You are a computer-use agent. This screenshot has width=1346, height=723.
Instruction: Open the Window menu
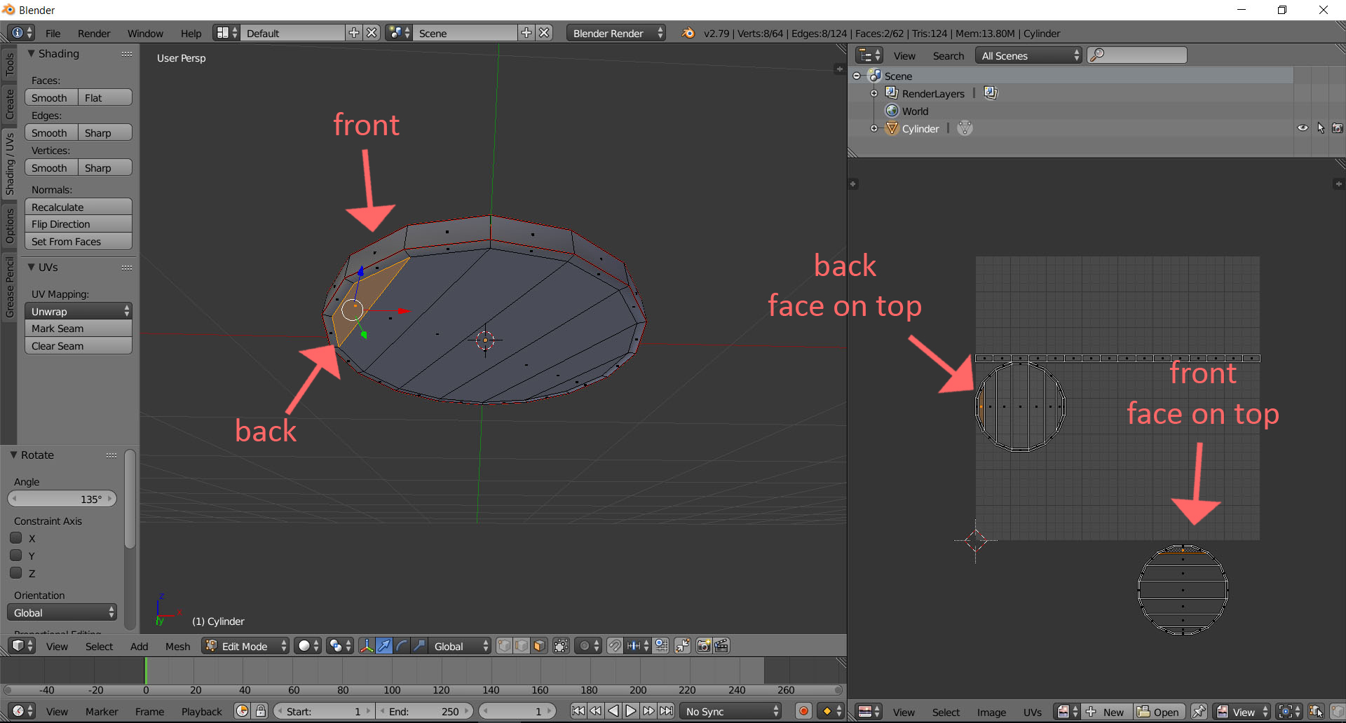(145, 33)
